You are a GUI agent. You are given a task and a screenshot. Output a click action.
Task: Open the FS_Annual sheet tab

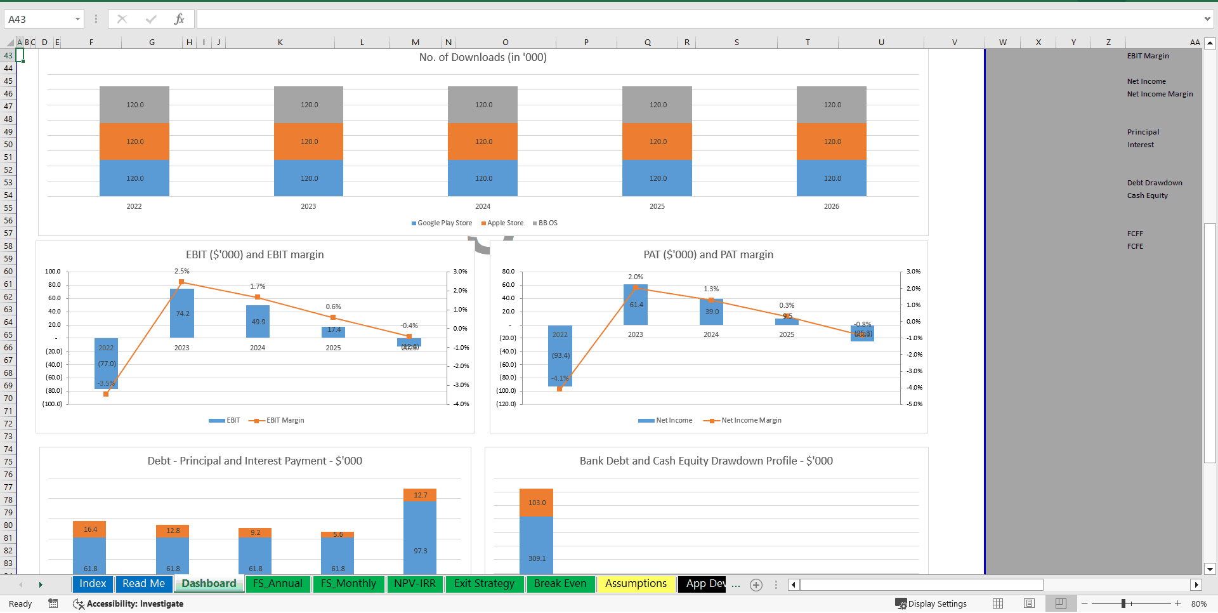[x=278, y=584]
